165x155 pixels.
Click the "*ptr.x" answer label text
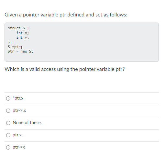[18, 98]
